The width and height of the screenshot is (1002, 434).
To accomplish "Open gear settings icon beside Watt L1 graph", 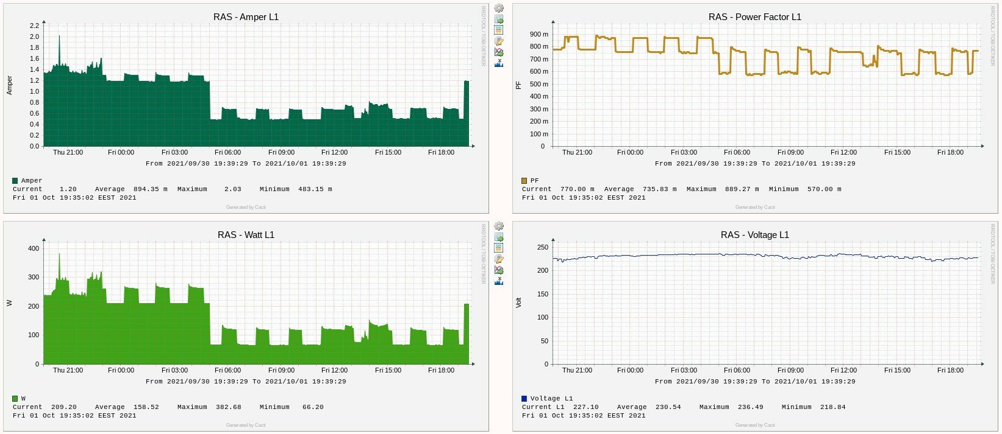I will [499, 226].
